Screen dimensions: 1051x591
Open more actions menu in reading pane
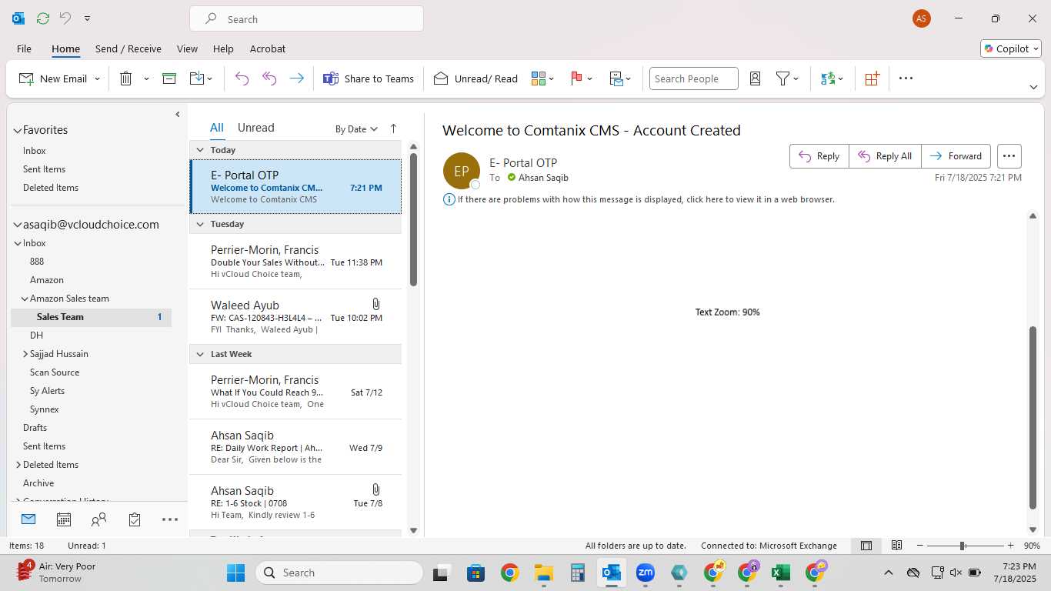1009,156
